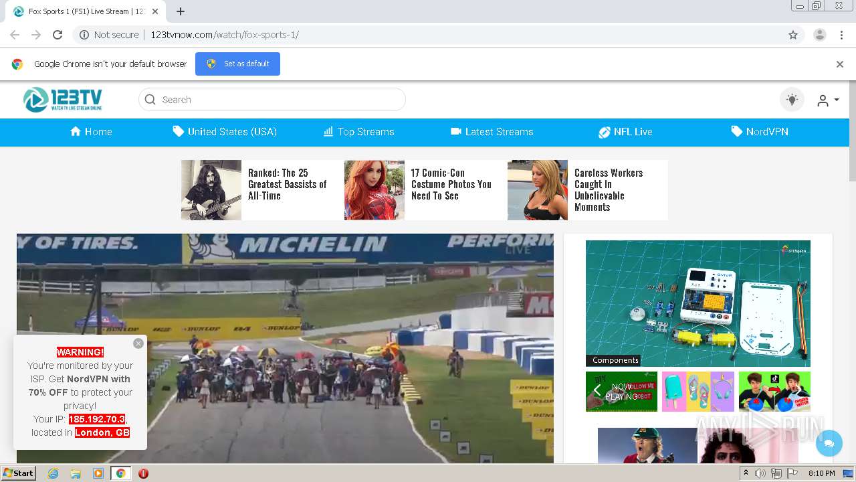This screenshot has width=856, height=482.
Task: Open the Windows Start menu
Action: pyautogui.click(x=18, y=473)
